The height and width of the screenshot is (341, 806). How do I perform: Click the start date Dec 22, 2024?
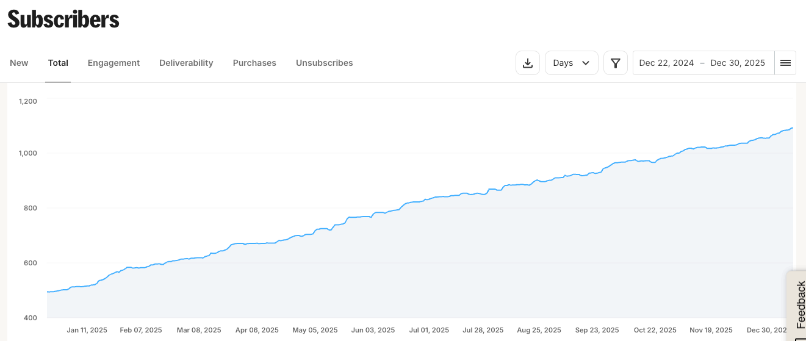[666, 63]
